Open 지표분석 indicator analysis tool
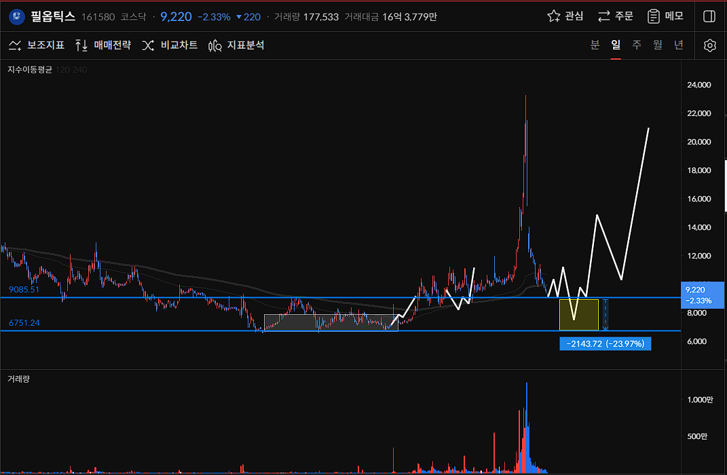Screen dimensions: 727x475 pyautogui.click(x=236, y=45)
